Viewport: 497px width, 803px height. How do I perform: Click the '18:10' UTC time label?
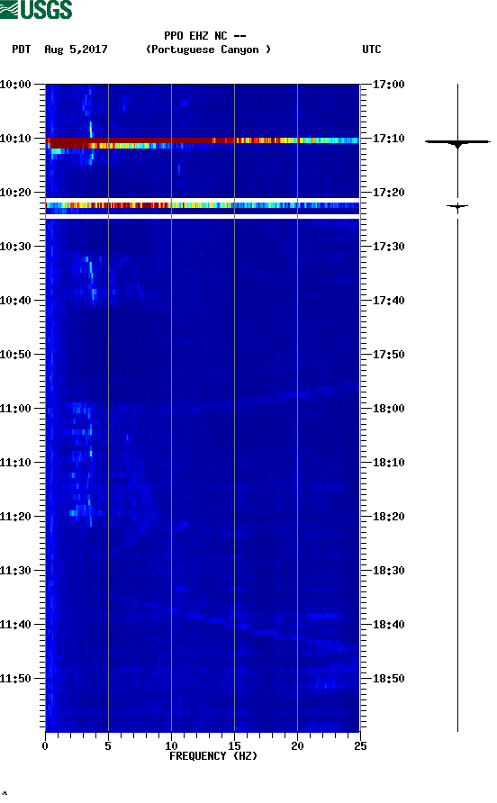pyautogui.click(x=388, y=463)
